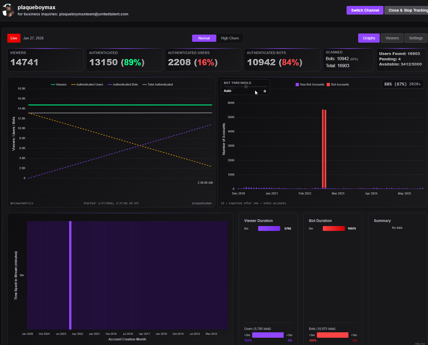Open the Viewers tab

pos(392,38)
